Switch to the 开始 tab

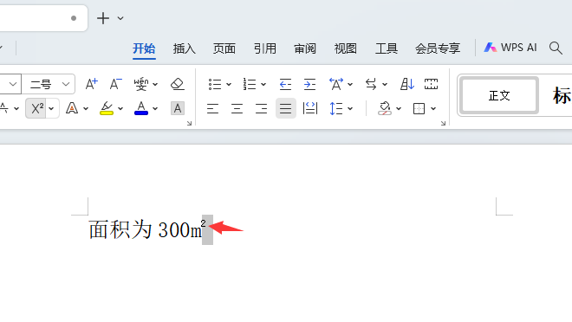point(144,48)
